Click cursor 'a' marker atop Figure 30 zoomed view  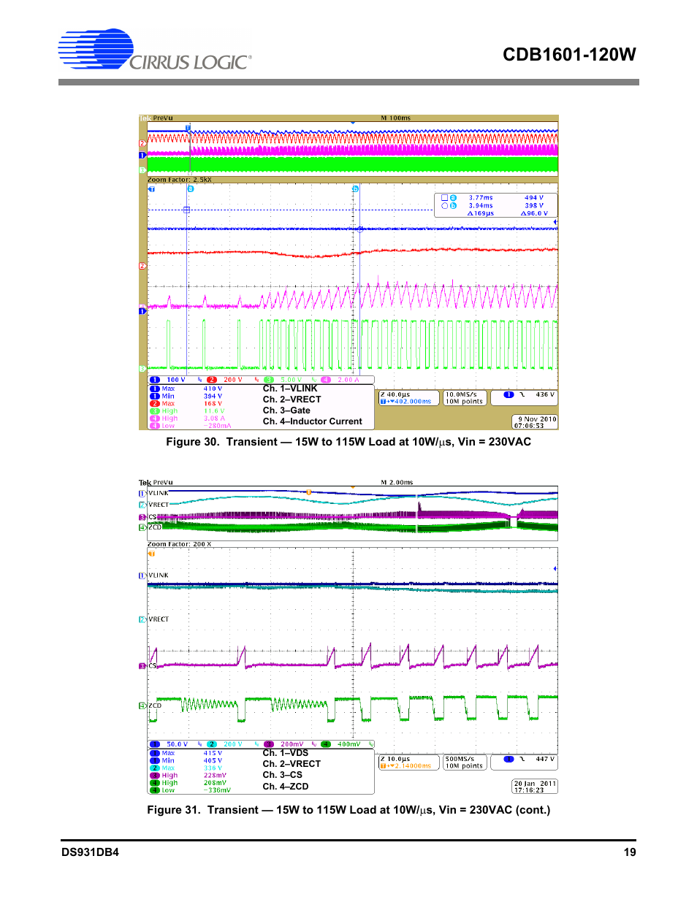[x=191, y=188]
